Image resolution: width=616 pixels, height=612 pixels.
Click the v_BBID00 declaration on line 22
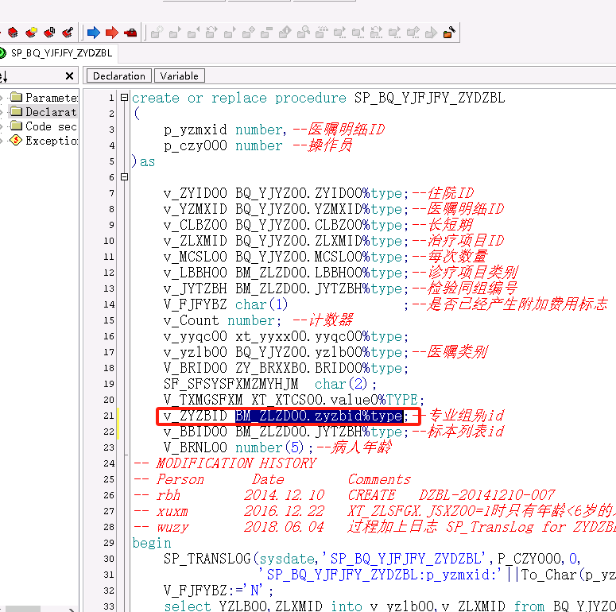286,432
